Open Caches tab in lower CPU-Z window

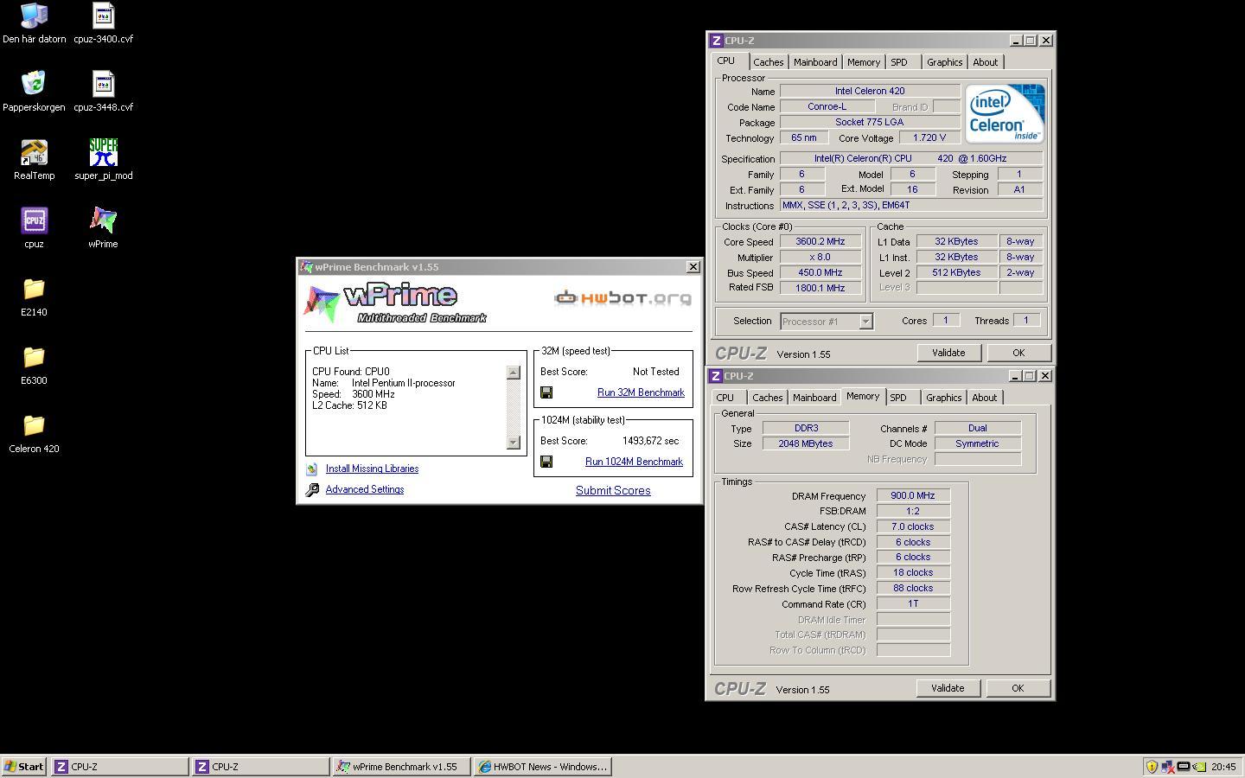pos(767,398)
